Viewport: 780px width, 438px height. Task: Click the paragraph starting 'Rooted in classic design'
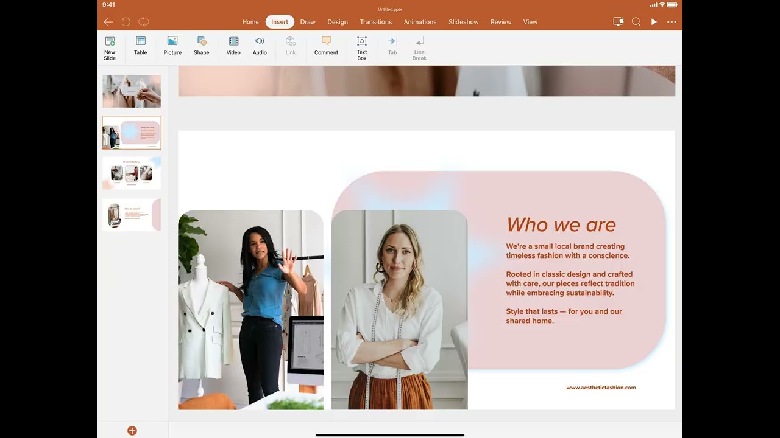click(570, 283)
